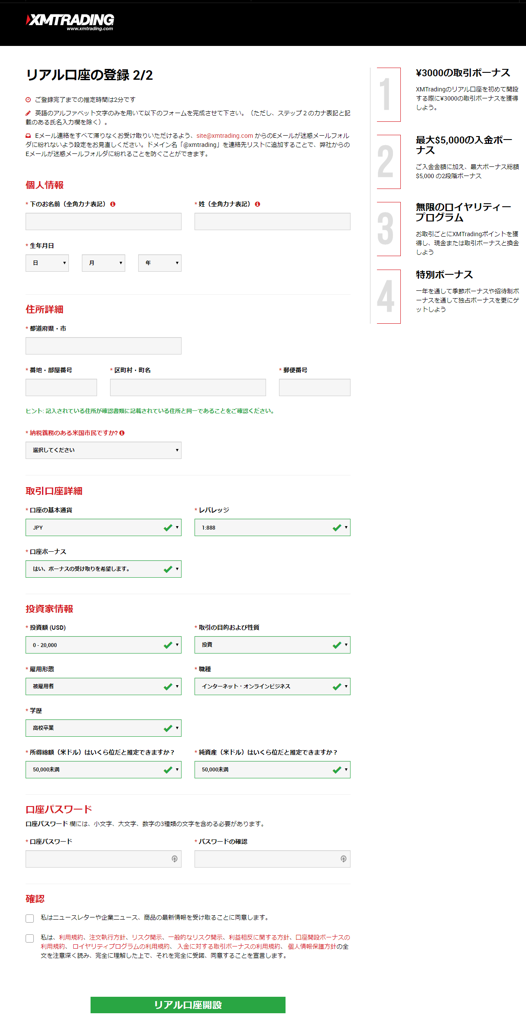Click reveal icon in 口座パスワード field
The width and height of the screenshot is (526, 1031).
174,859
